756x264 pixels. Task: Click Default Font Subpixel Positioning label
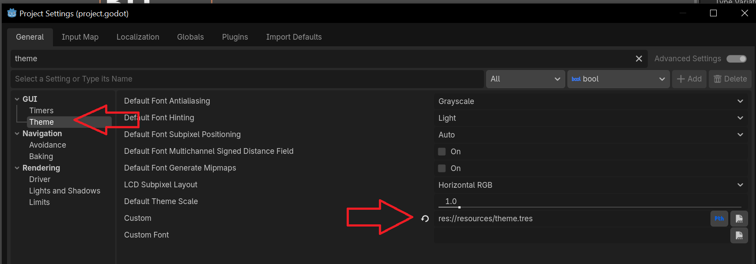(182, 134)
